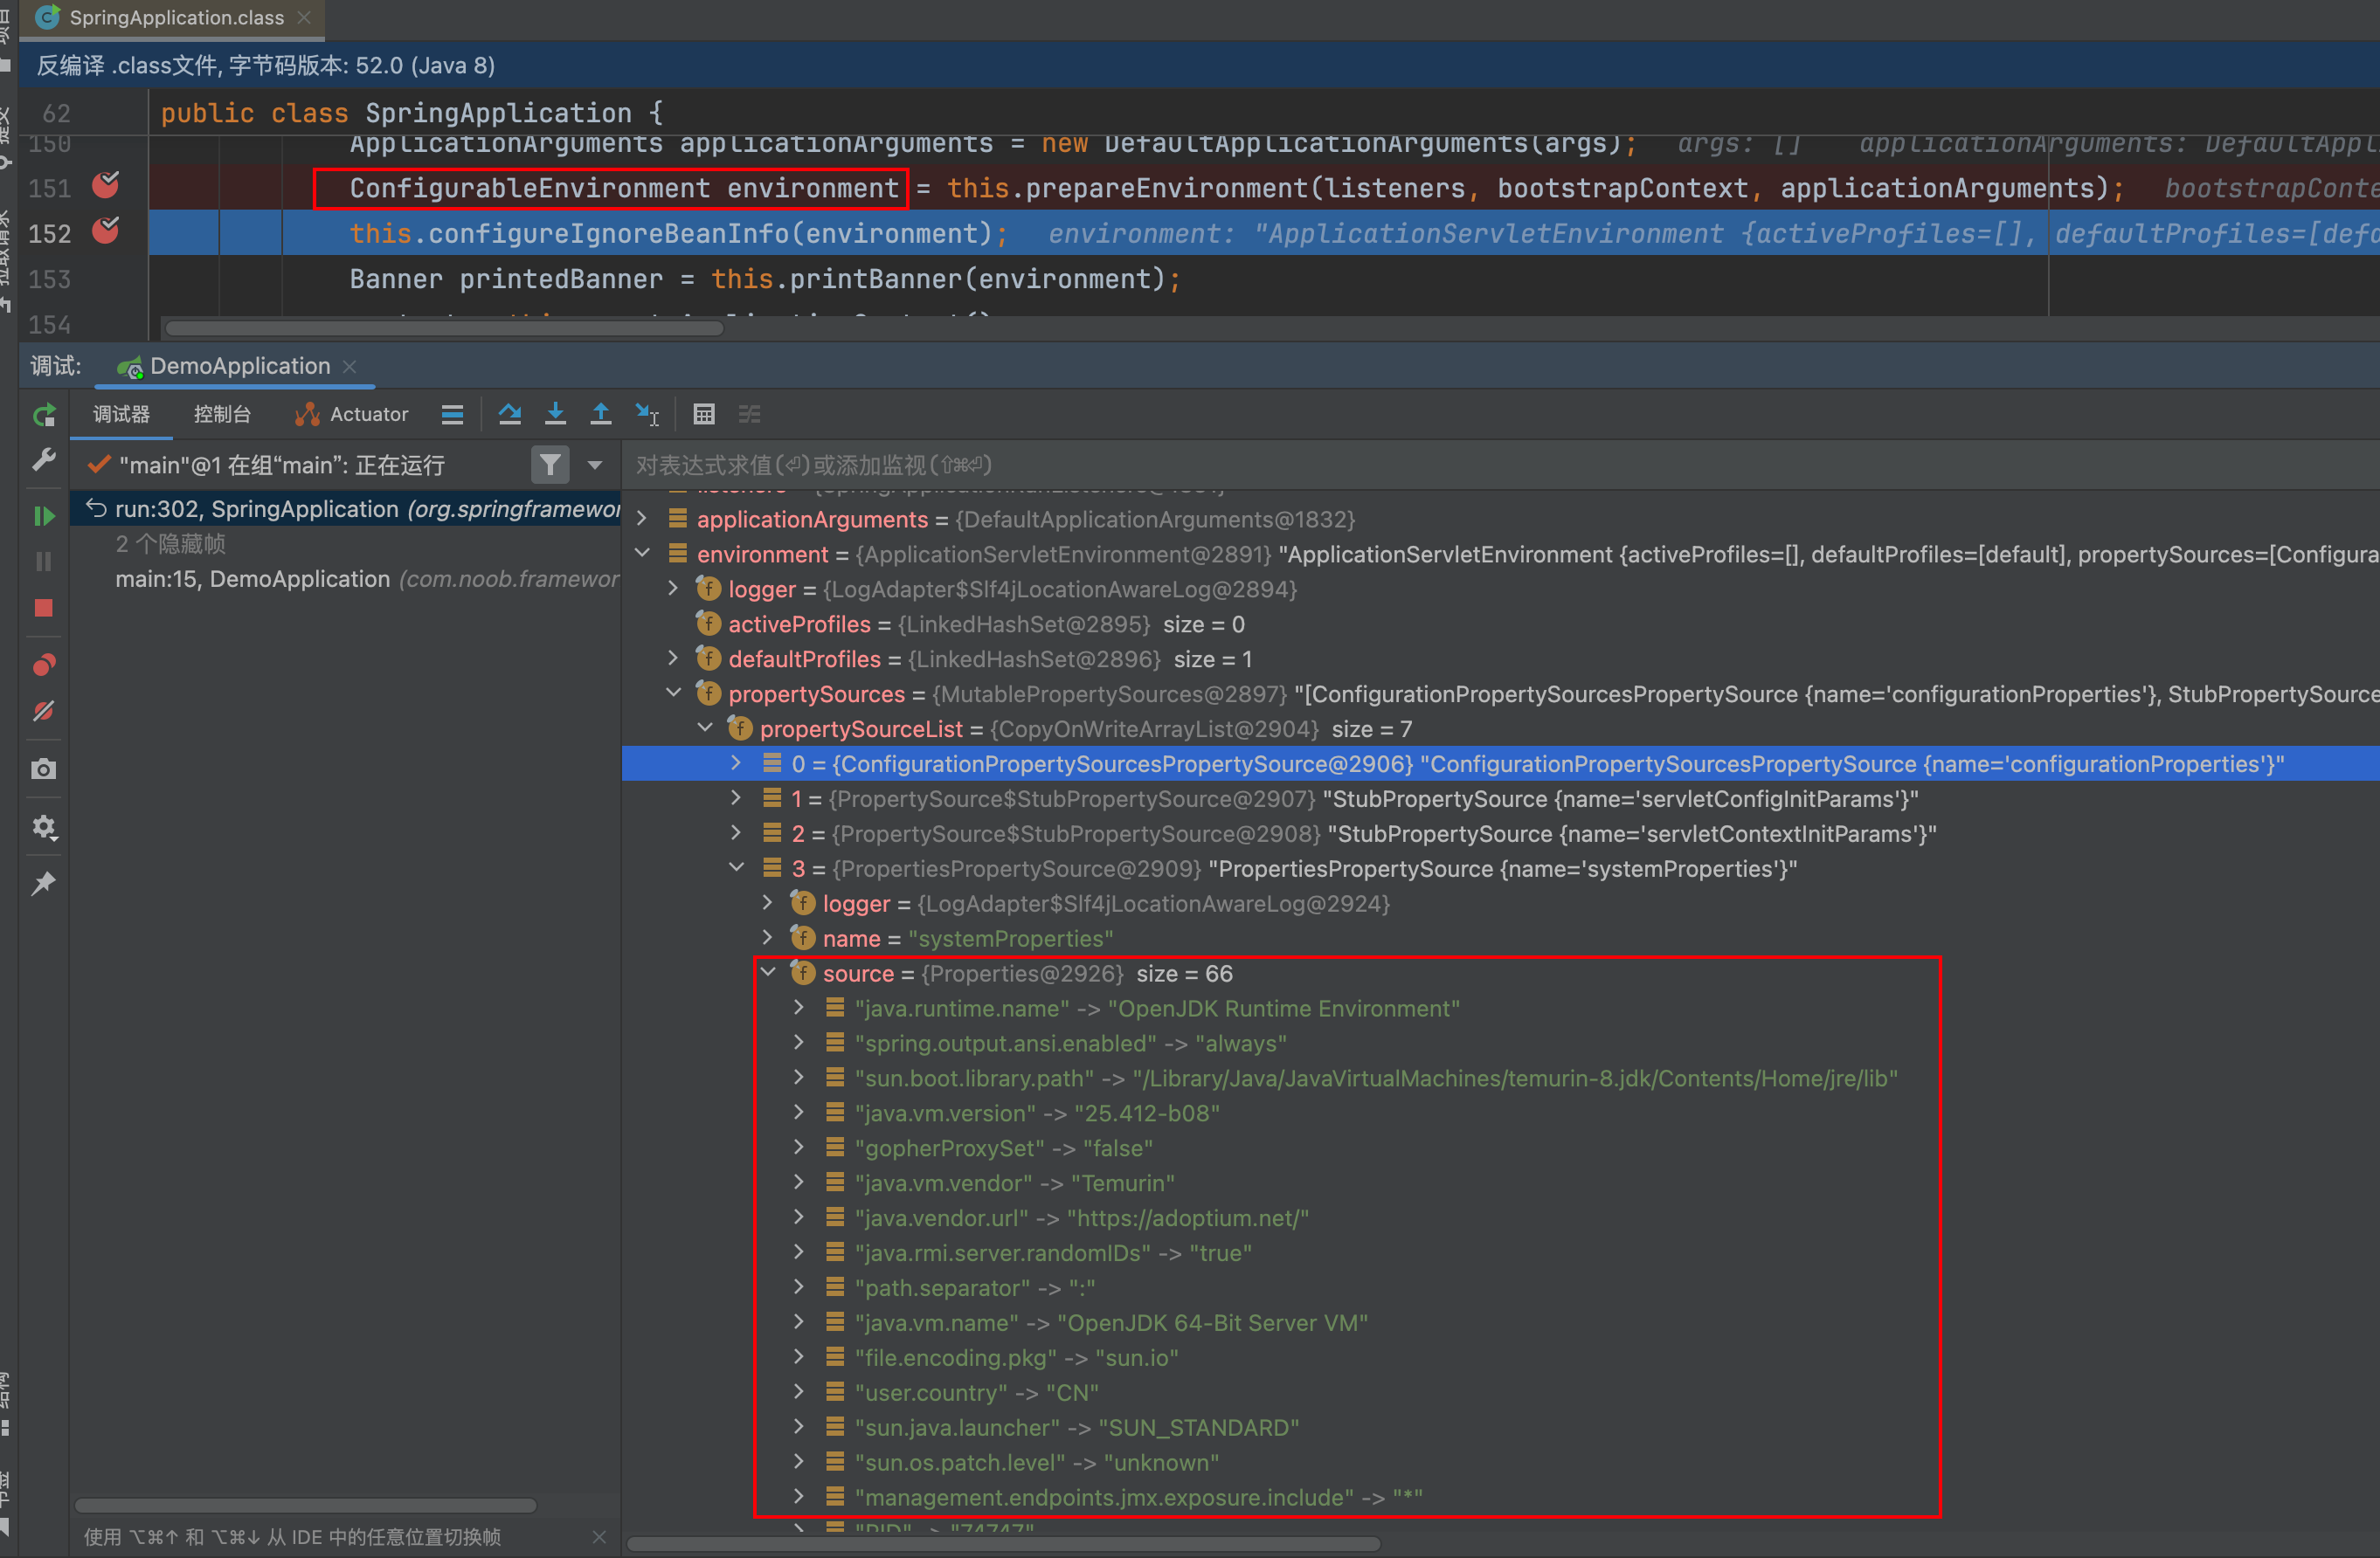
Task: Click the Pause program icon
Action: tap(44, 562)
